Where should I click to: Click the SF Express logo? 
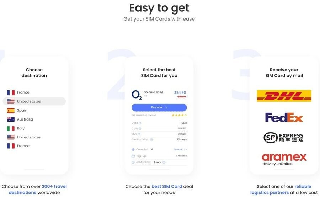click(x=284, y=137)
